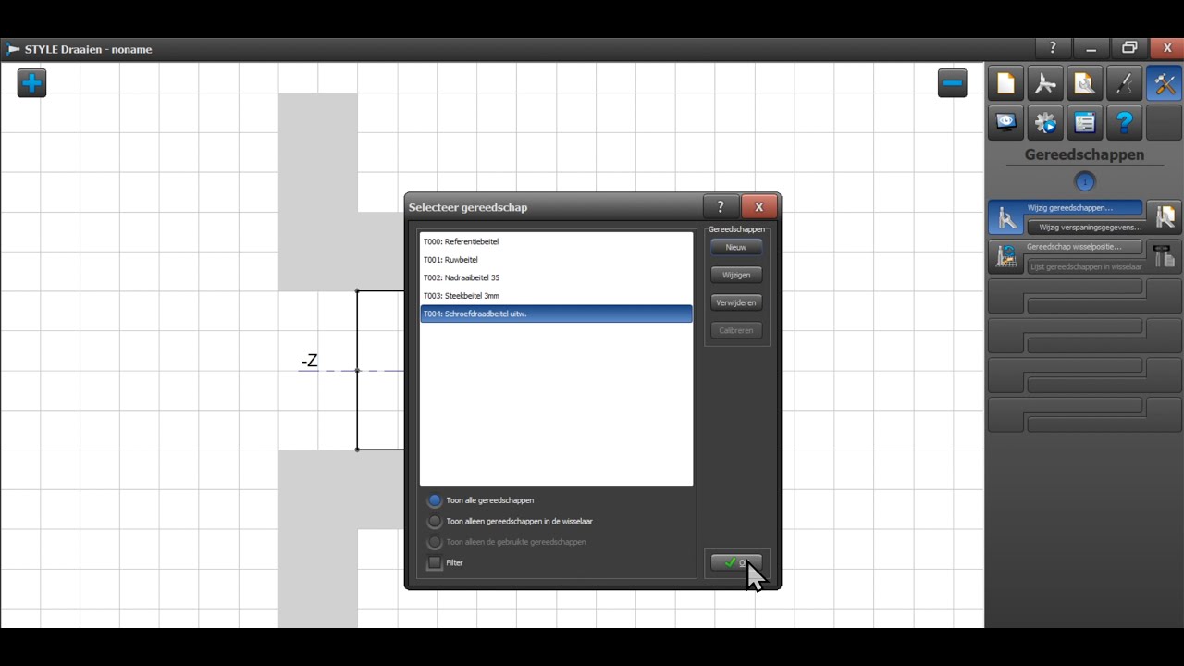
Task: Click the Wijzigen button
Action: coord(736,275)
